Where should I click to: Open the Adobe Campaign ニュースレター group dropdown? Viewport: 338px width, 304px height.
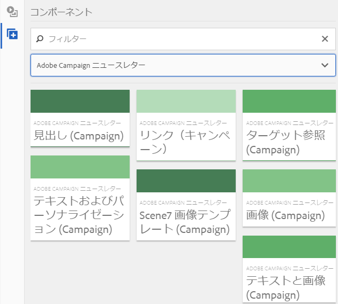pos(177,65)
